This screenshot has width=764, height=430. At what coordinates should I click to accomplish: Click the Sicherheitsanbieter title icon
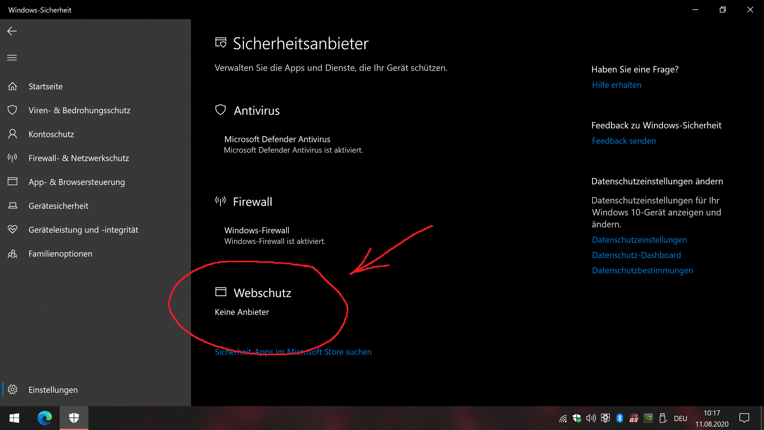[221, 43]
